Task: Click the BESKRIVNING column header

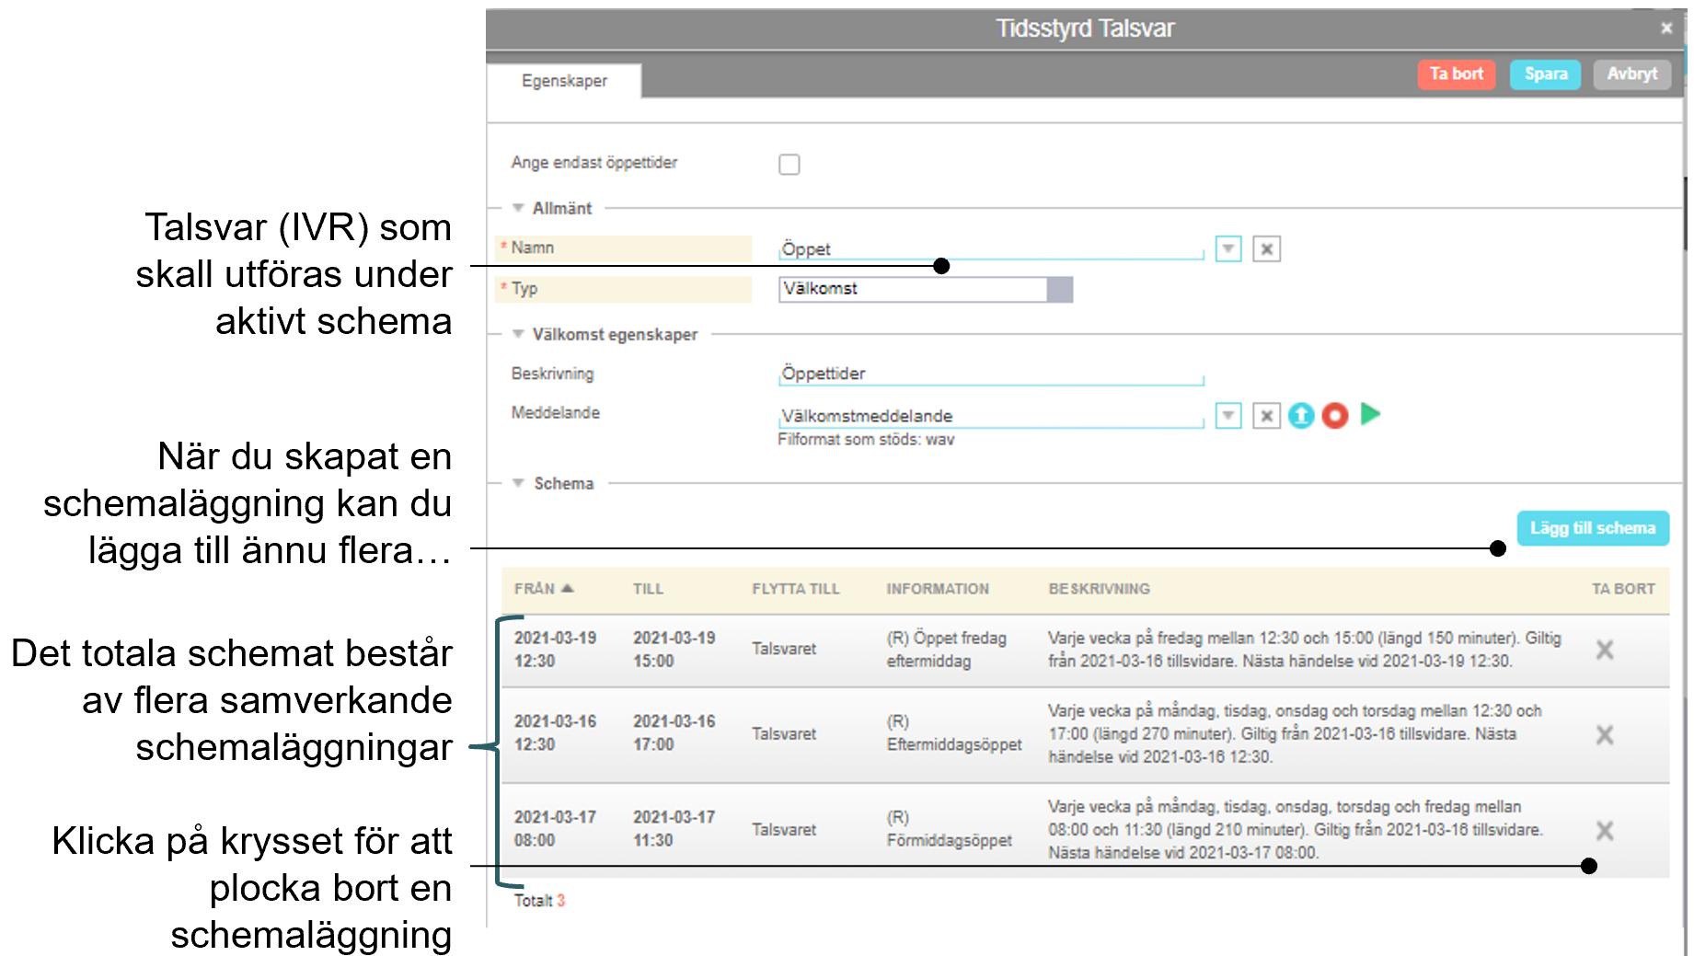Action: tap(1099, 589)
